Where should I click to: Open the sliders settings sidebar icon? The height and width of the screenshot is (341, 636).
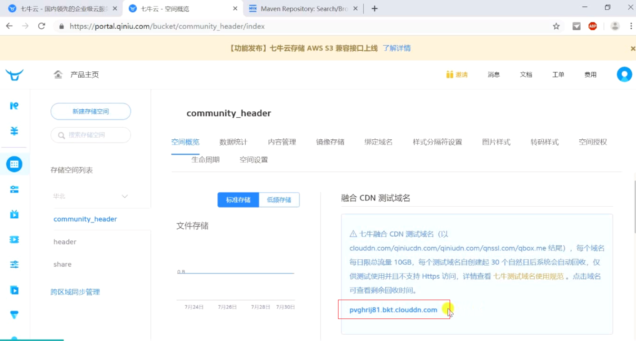(14, 264)
